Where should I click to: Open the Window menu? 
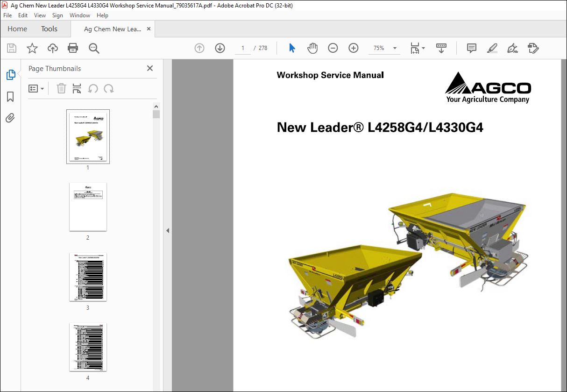coord(80,15)
